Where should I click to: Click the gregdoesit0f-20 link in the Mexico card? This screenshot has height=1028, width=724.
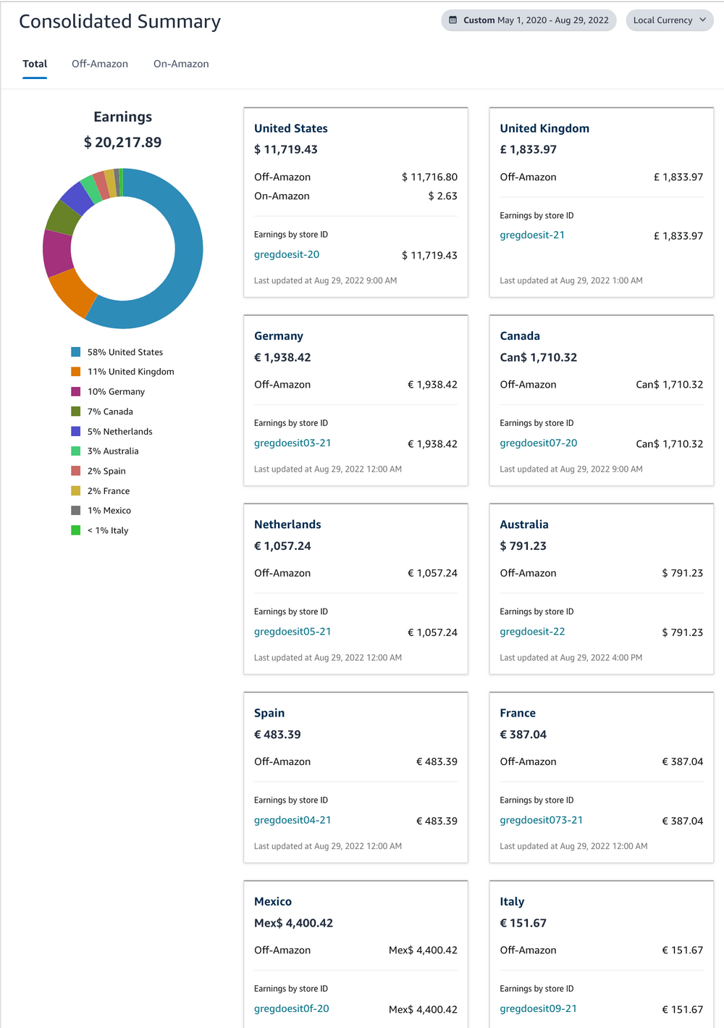point(291,1008)
